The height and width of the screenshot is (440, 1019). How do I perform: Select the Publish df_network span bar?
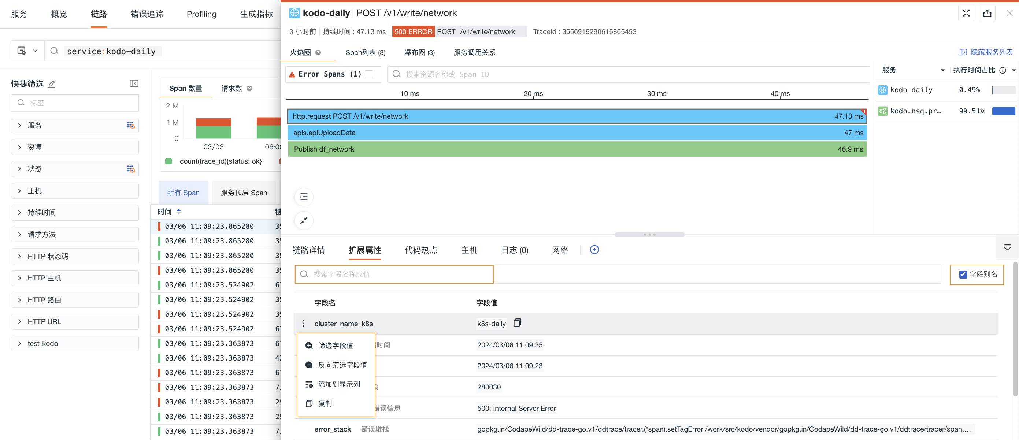[x=577, y=149]
